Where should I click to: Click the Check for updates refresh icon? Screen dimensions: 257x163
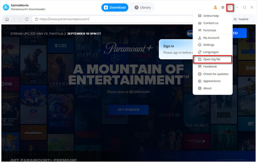200,74
